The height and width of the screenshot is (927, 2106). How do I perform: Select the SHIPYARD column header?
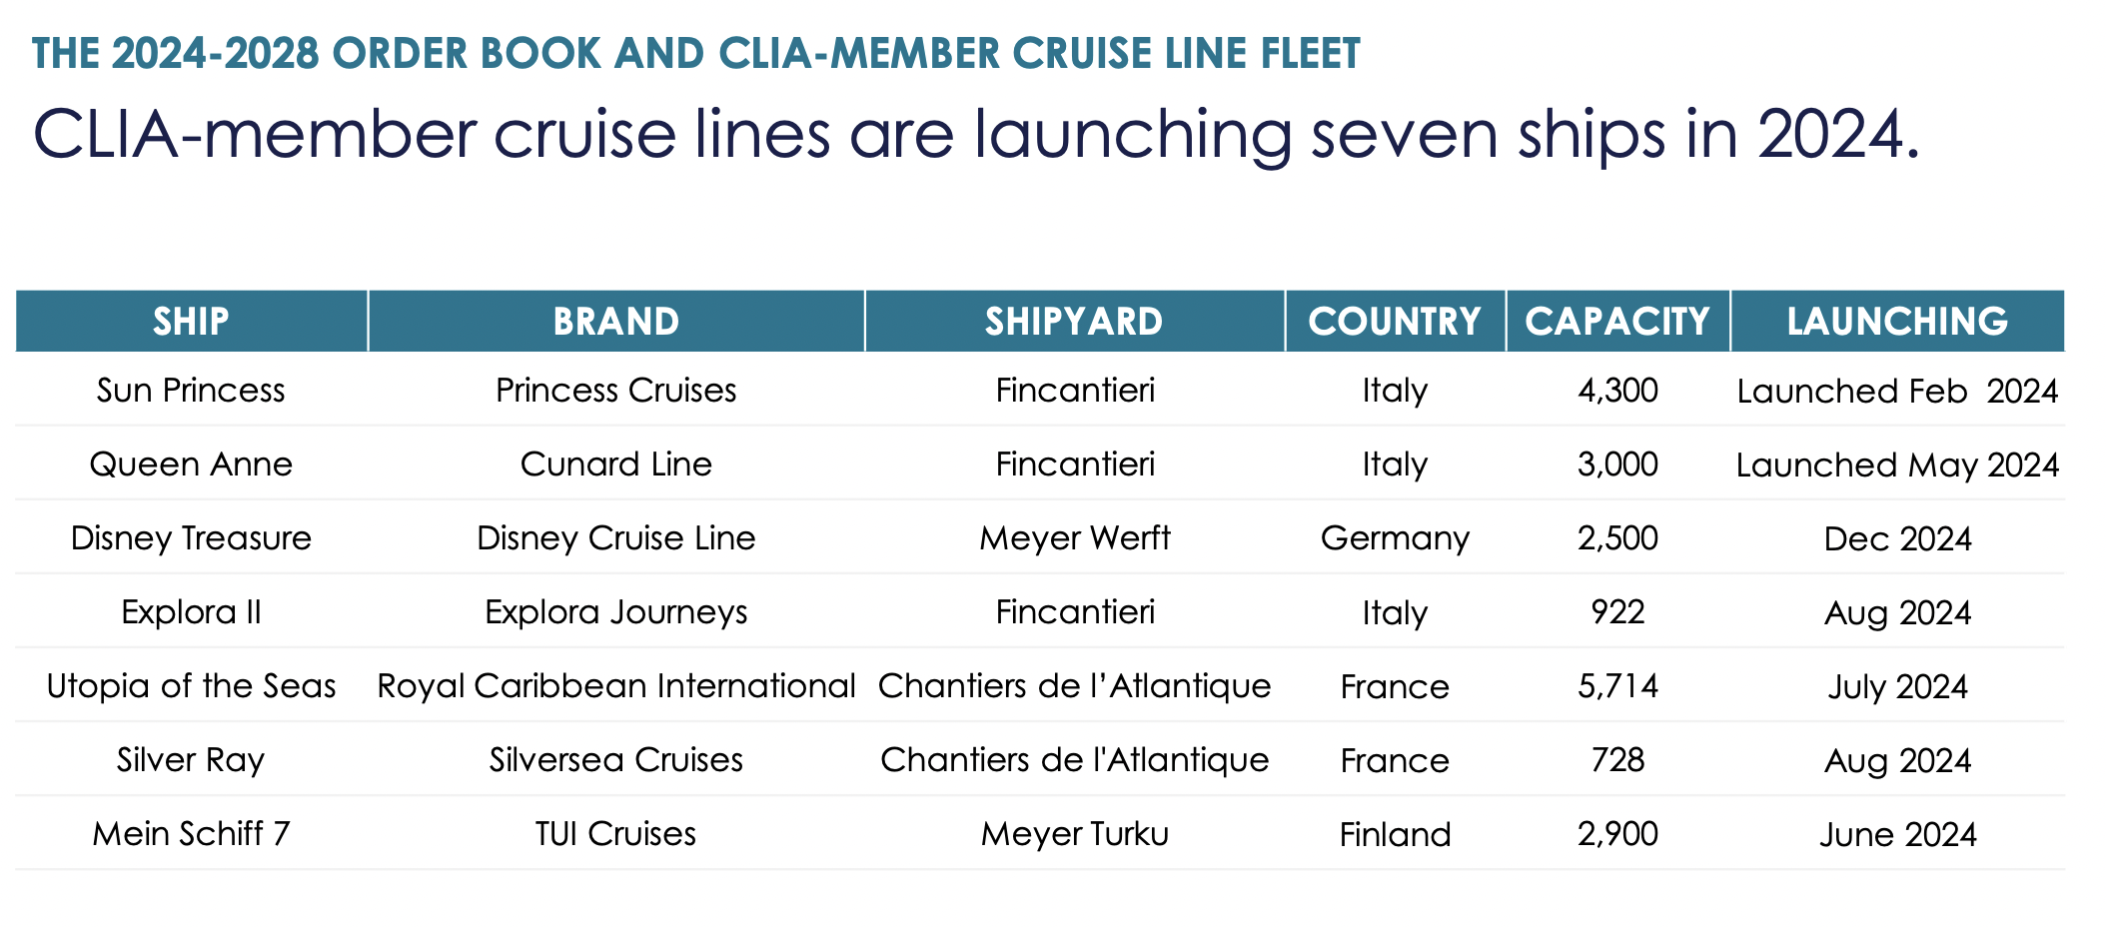1074,322
